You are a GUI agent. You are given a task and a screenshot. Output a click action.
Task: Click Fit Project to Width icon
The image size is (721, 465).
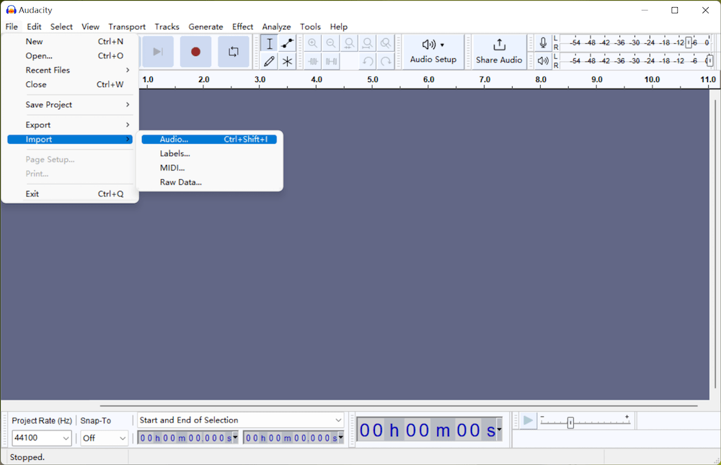point(368,44)
